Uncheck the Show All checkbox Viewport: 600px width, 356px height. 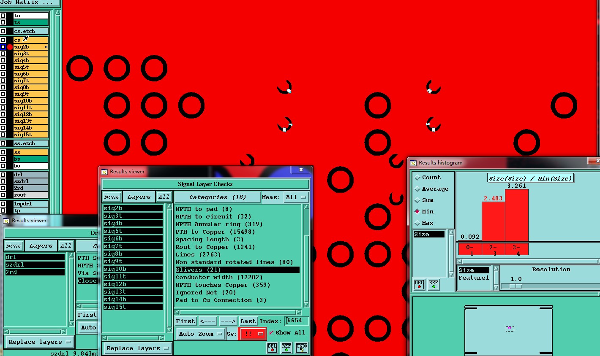pyautogui.click(x=271, y=333)
